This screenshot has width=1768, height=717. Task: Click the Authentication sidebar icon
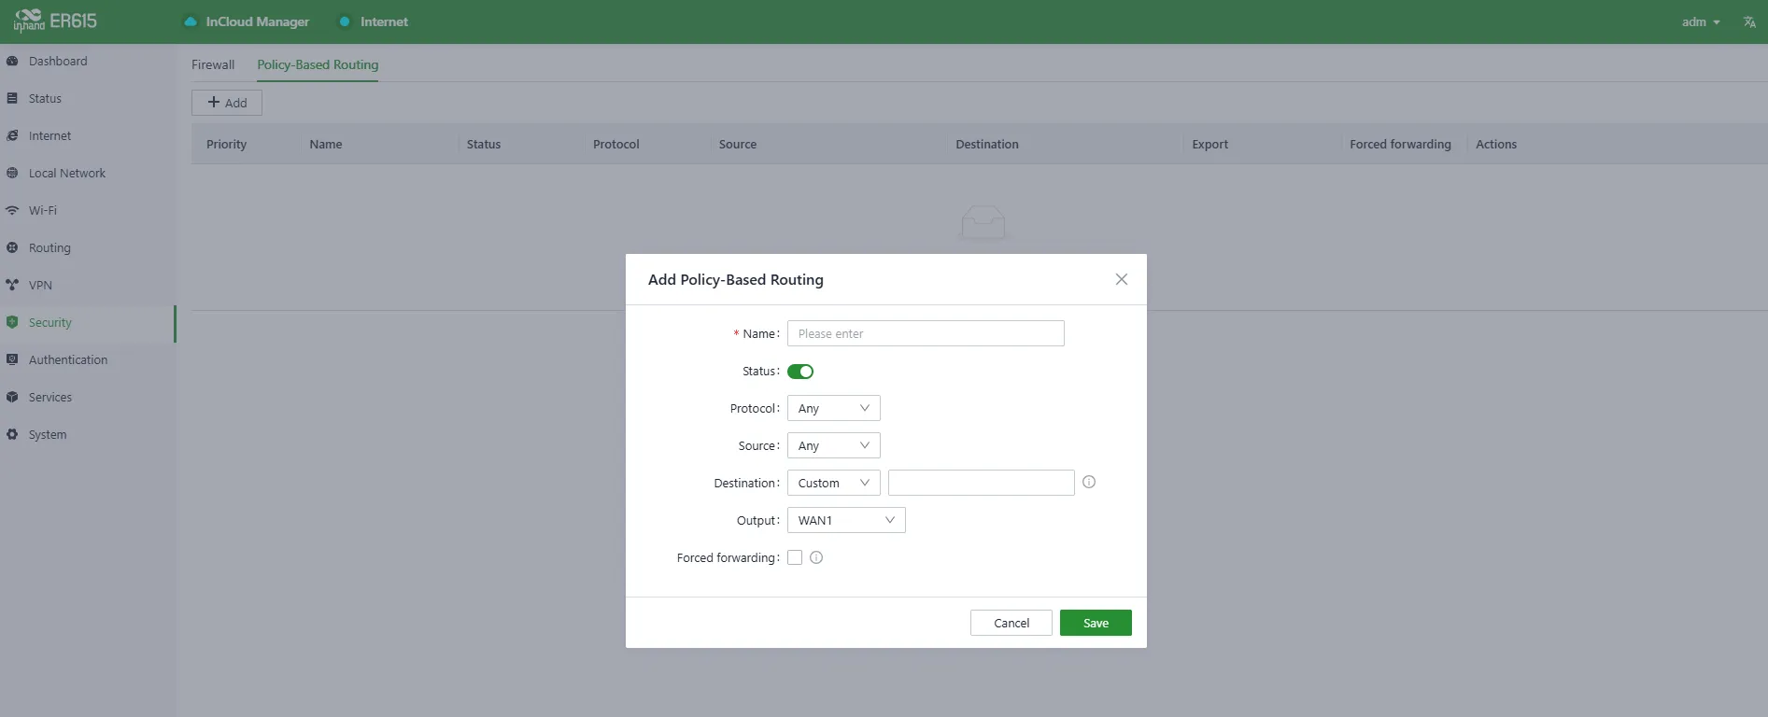click(12, 359)
